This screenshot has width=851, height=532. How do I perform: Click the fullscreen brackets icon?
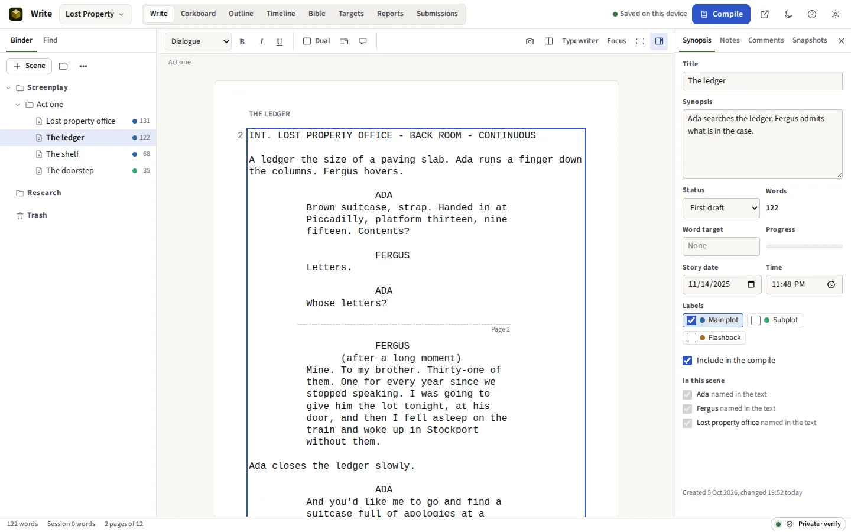tap(640, 41)
